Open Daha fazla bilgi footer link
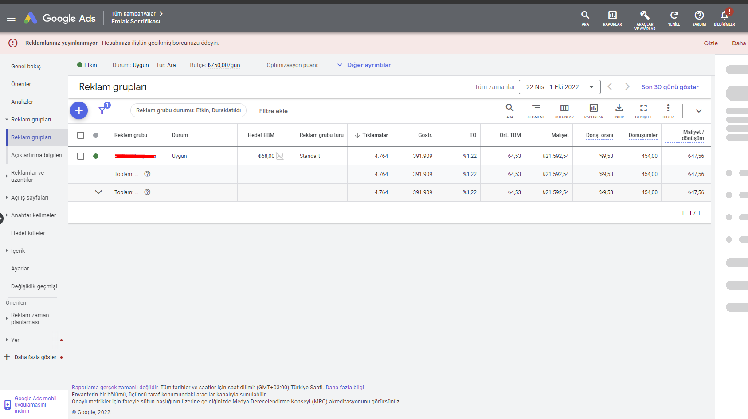The image size is (748, 419). pos(345,388)
